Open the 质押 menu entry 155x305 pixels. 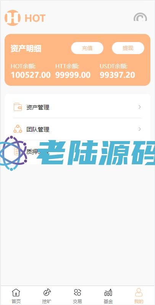click(77, 151)
